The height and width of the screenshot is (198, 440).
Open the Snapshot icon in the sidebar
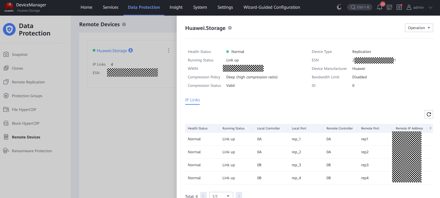[6, 54]
